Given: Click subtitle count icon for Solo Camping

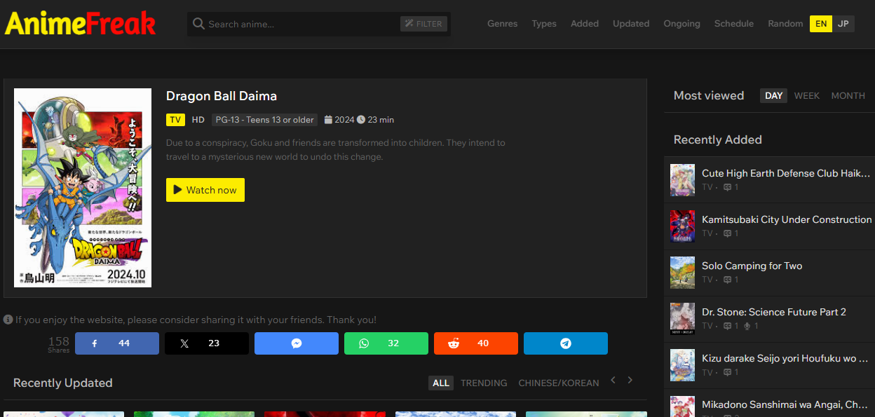Looking at the screenshot, I should point(727,280).
